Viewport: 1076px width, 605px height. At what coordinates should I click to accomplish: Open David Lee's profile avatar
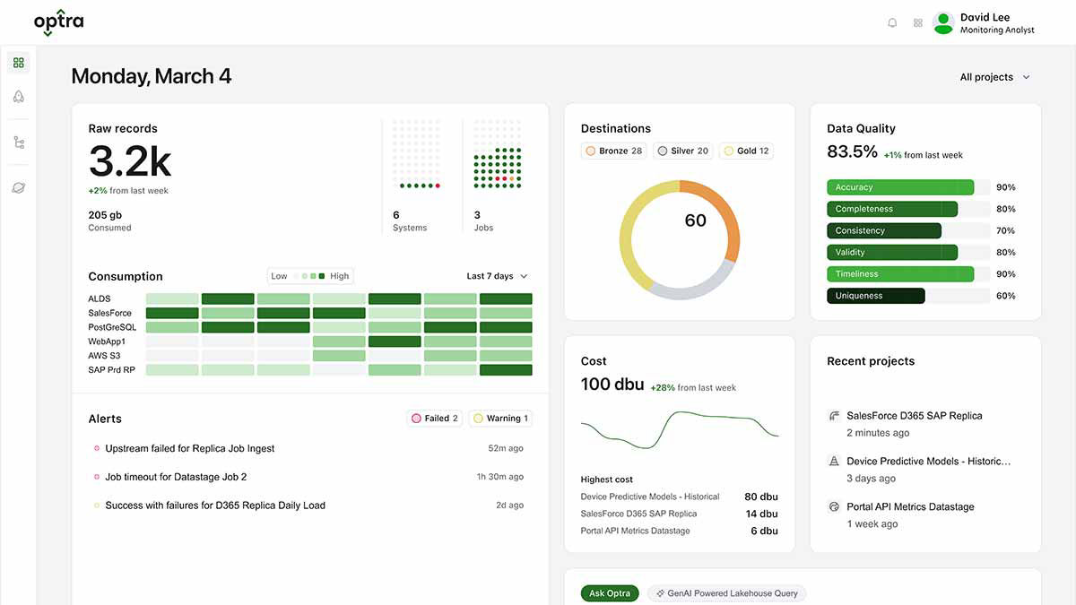(942, 22)
